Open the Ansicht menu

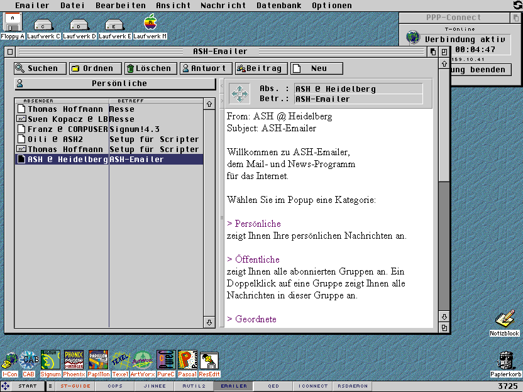coord(173,5)
